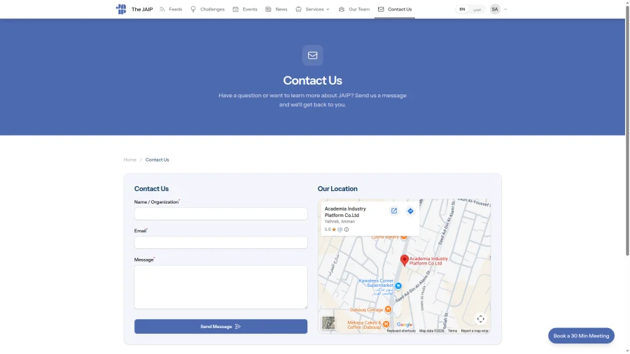630x354 pixels.
Task: Click the rating info icon on map
Action: point(346,229)
